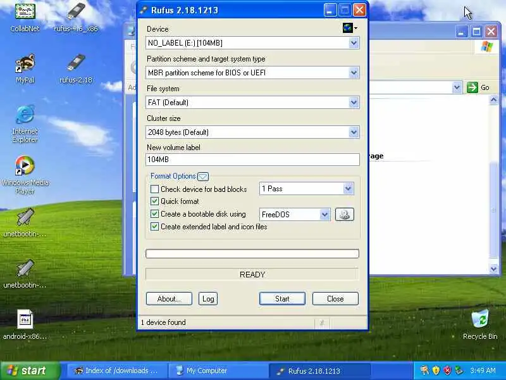Select the lower unetbootin desktop icon
Image resolution: width=506 pixels, height=380 pixels.
click(x=25, y=274)
